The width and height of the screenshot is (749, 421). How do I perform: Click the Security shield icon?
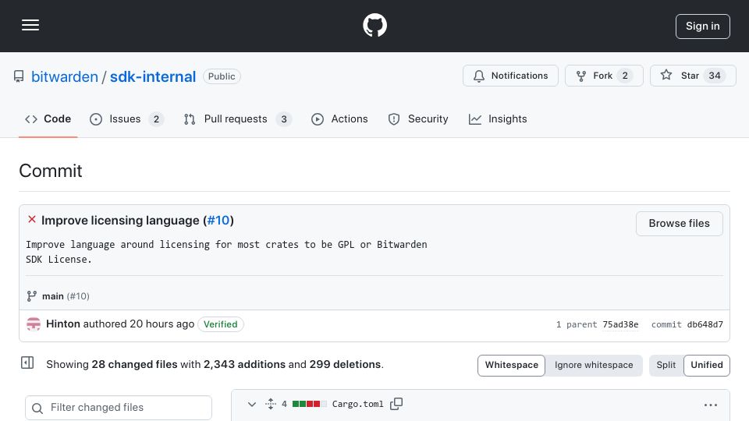coord(393,119)
